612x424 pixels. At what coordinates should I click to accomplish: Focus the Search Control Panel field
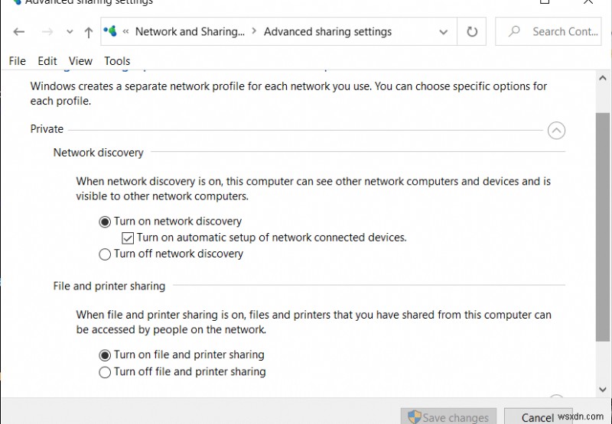(x=548, y=31)
